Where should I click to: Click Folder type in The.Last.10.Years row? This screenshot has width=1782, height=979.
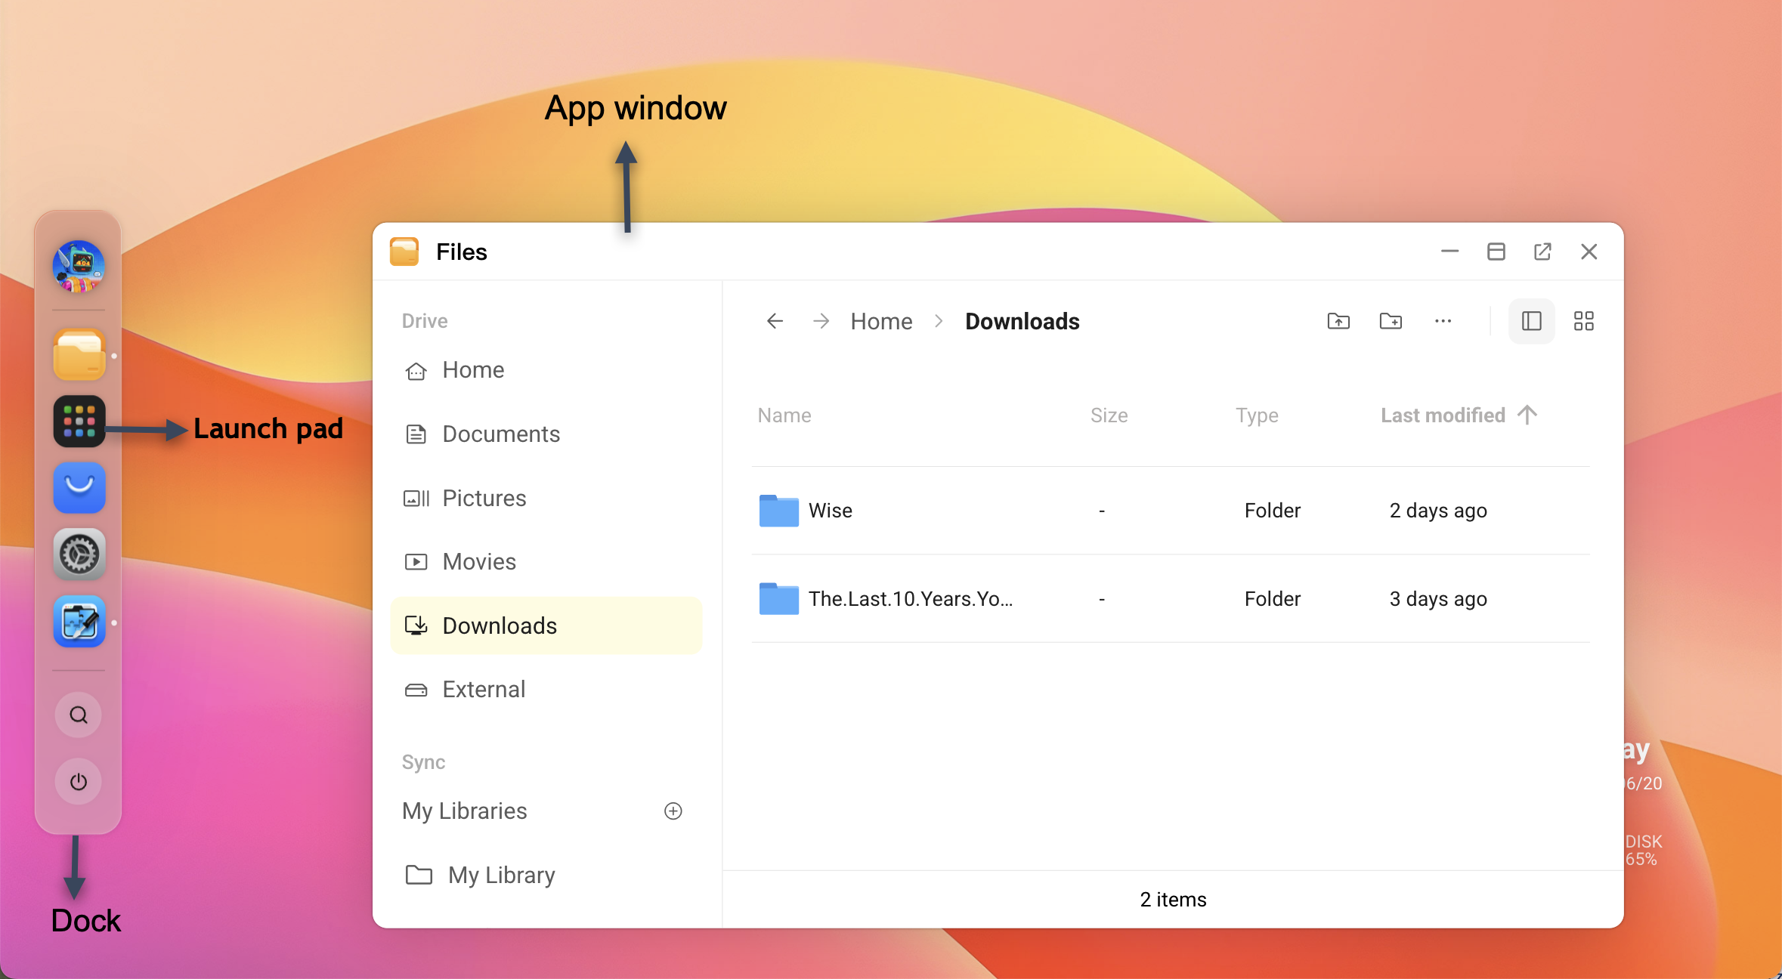click(x=1273, y=598)
